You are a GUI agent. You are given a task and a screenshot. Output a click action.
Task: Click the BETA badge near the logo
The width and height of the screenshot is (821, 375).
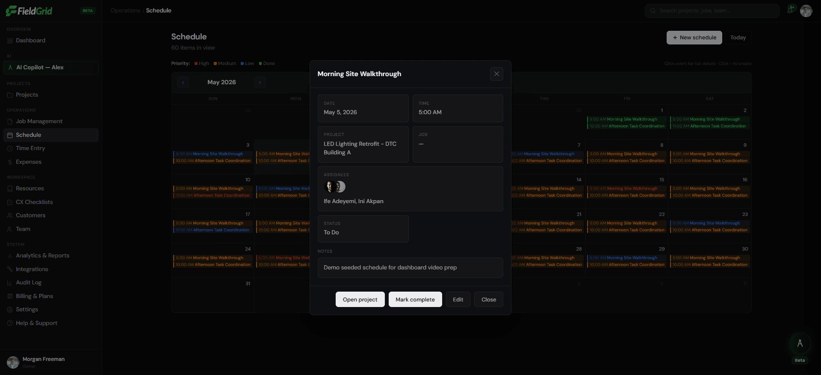coord(88,11)
